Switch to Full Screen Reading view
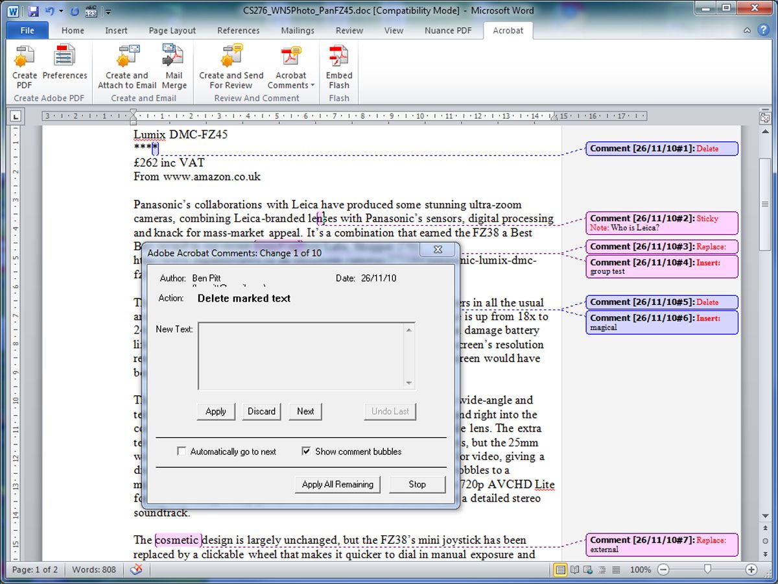778x584 pixels. point(574,570)
